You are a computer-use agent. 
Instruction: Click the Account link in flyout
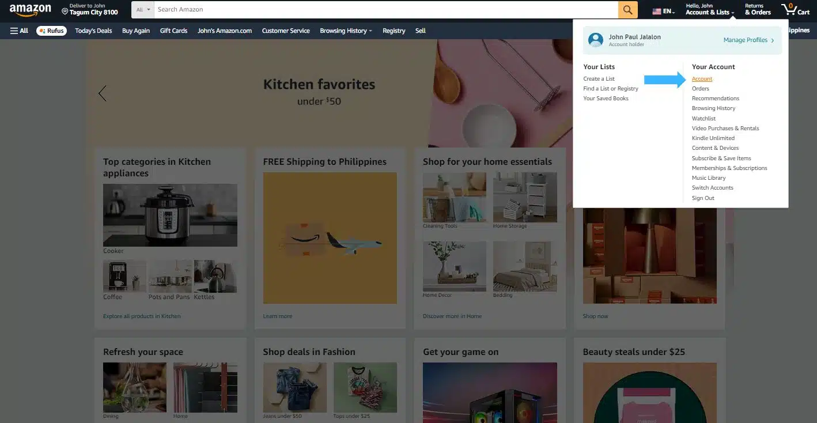coord(702,78)
